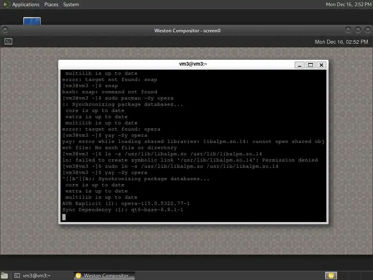Click the Weston panel clock 02:52 PM

coord(341,42)
